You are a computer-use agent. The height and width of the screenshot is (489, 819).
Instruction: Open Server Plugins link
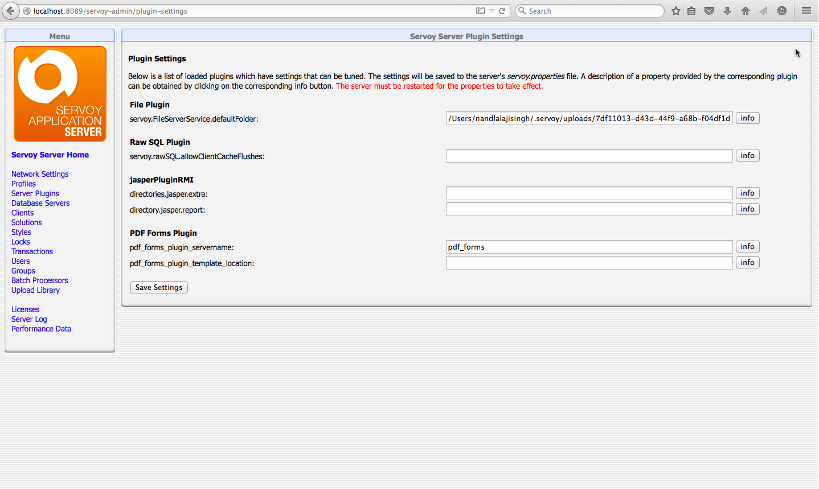click(x=35, y=193)
